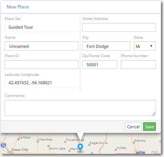Click the Interstate 380 highway shield
This screenshot has height=157, width=164.
click(x=141, y=153)
